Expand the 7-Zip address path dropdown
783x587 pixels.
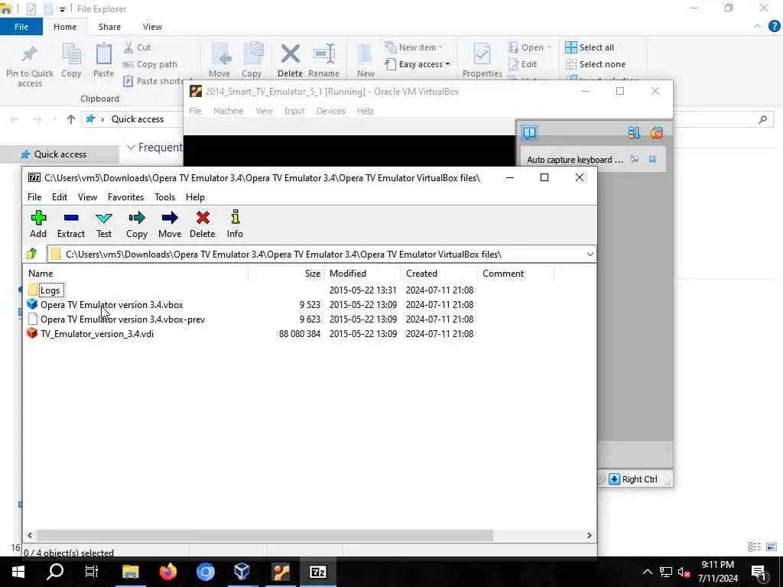coord(590,254)
